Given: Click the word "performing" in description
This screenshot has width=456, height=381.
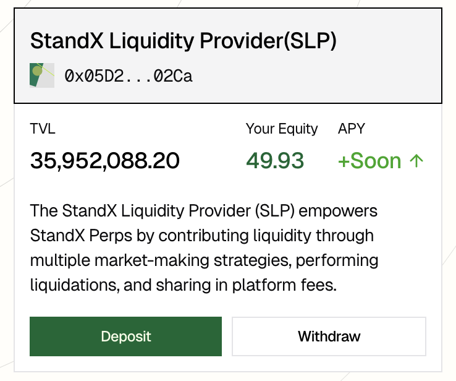Looking at the screenshot, I should (x=338, y=260).
